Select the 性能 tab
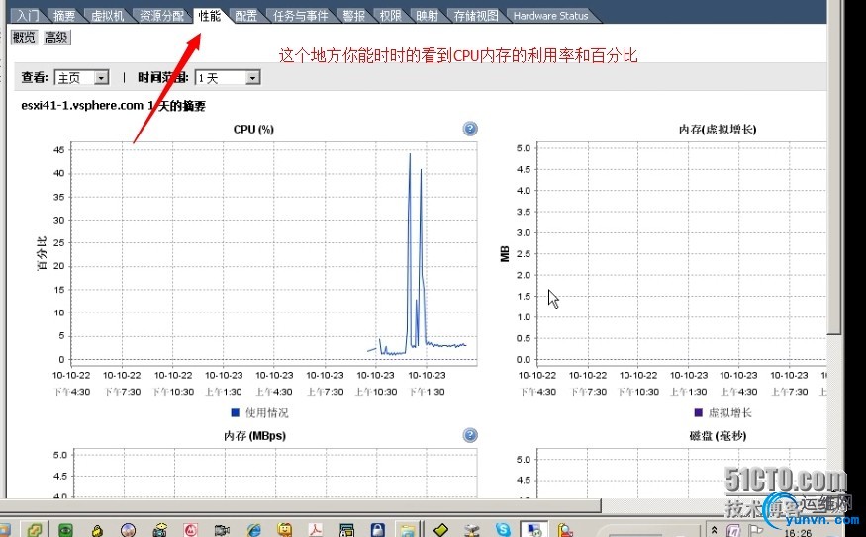Screen dimensions: 866x537 pyautogui.click(x=209, y=16)
